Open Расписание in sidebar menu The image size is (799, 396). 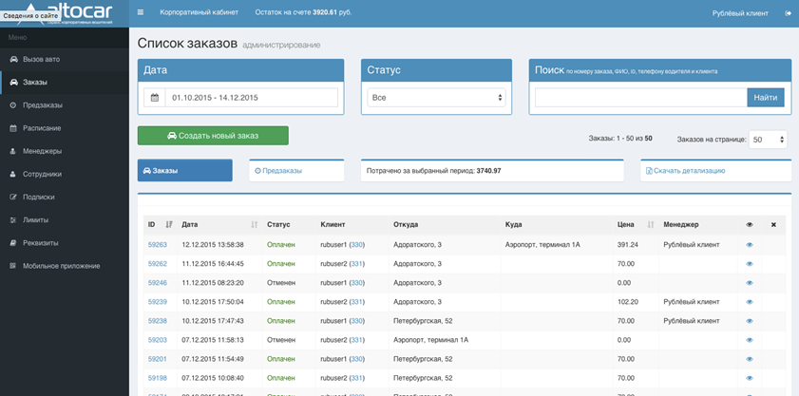(65, 128)
